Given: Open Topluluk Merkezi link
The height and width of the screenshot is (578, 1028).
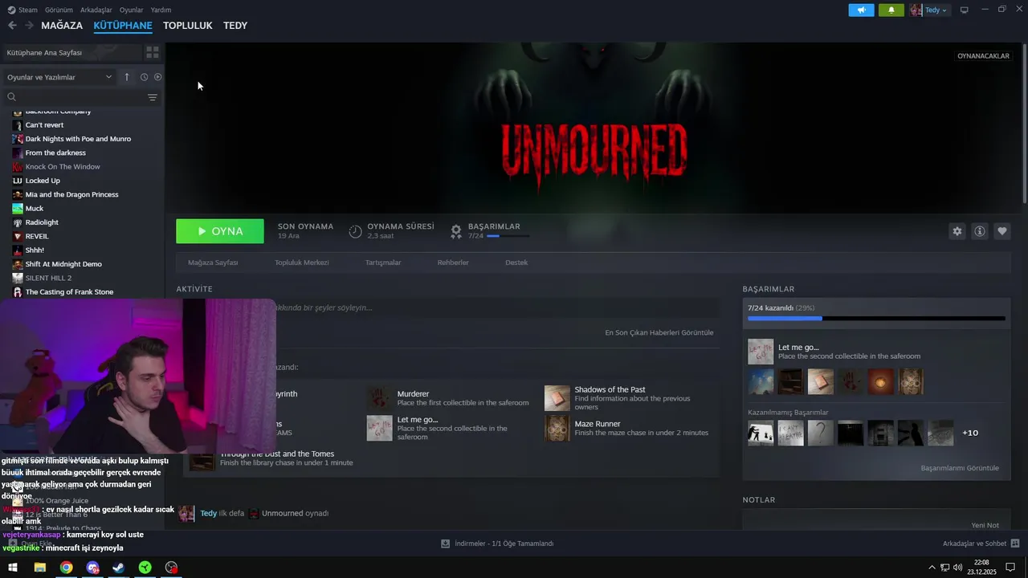Looking at the screenshot, I should (x=302, y=263).
